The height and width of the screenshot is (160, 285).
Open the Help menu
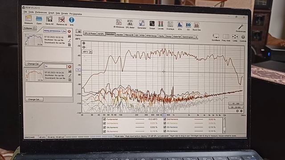[58, 13]
